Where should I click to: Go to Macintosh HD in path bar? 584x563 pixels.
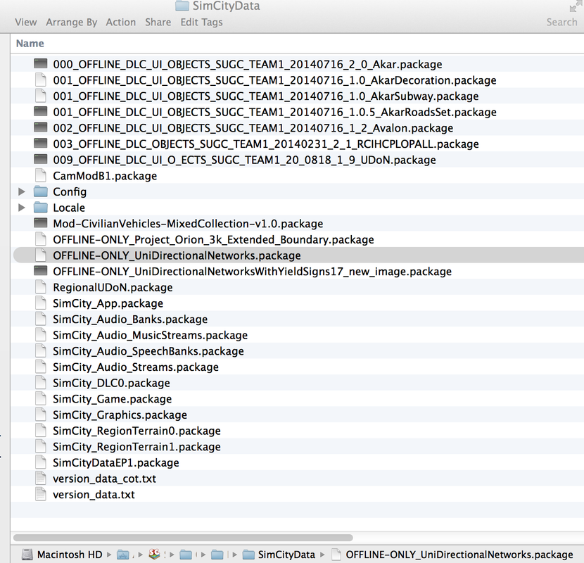pos(70,555)
